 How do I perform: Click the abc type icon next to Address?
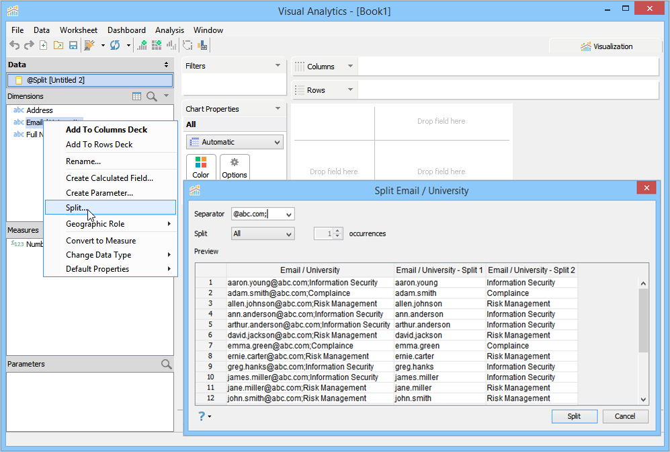19,110
